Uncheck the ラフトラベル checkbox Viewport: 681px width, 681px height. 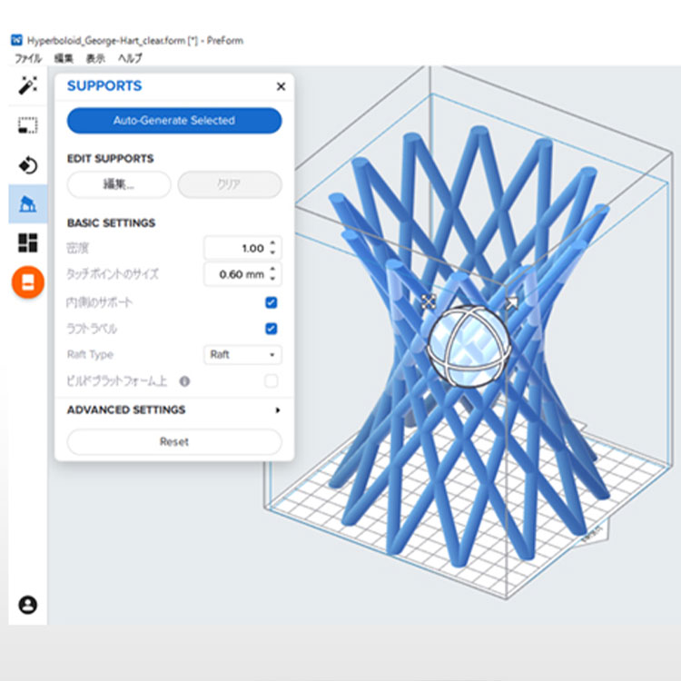pyautogui.click(x=271, y=329)
